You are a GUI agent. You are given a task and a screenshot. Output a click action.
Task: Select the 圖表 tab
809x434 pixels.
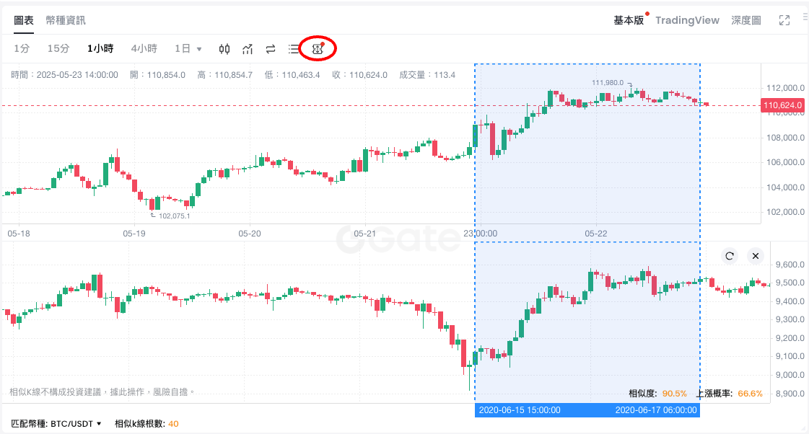point(24,20)
